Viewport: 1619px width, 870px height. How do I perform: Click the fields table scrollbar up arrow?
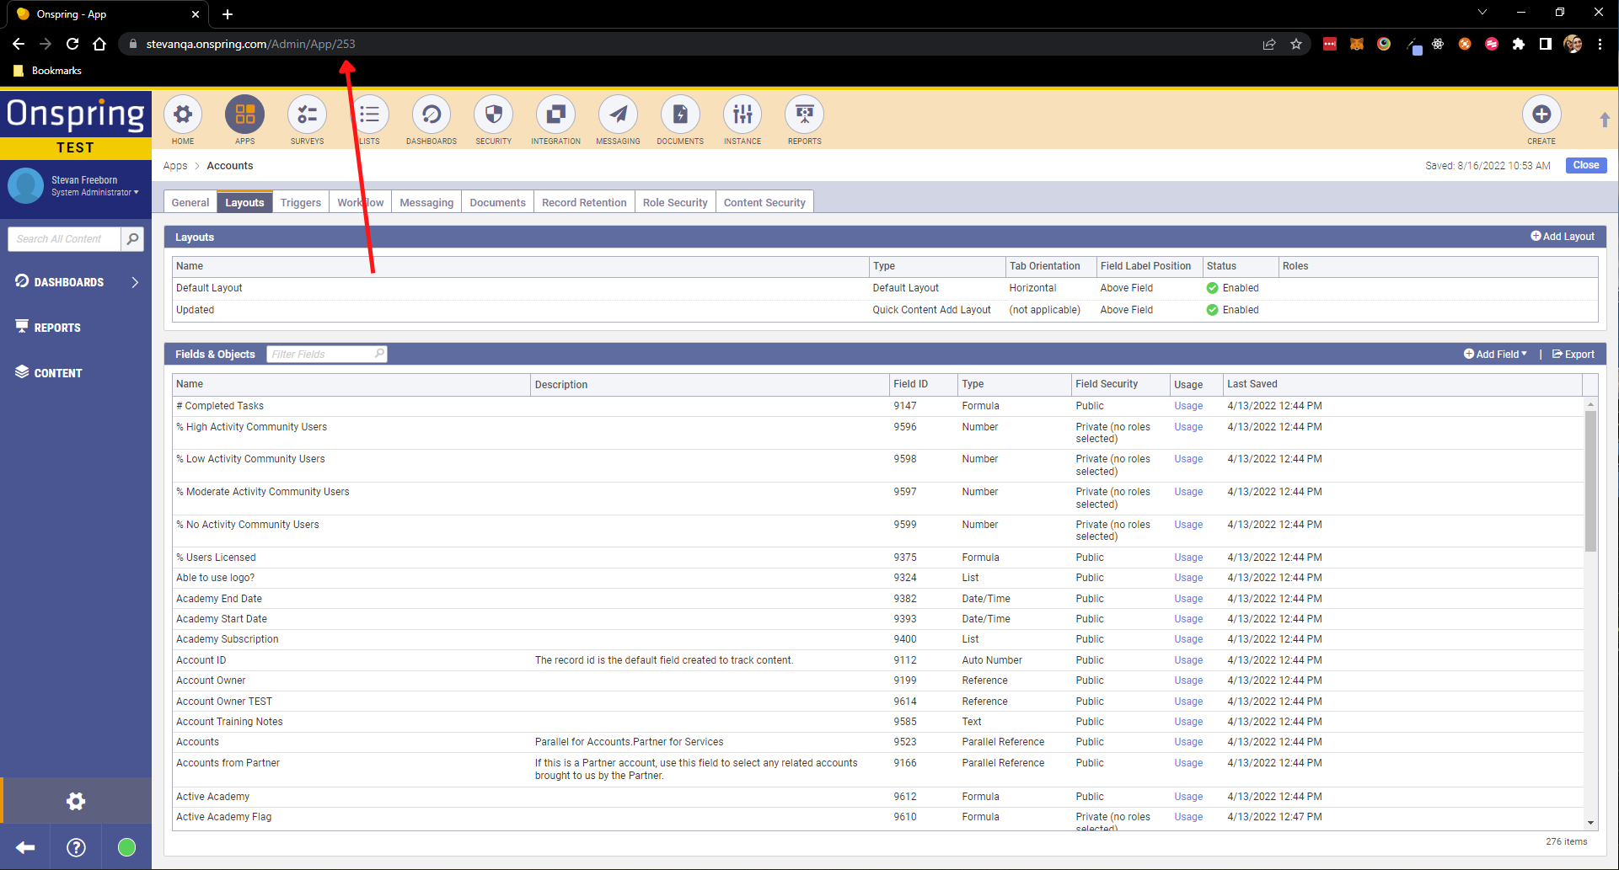pyautogui.click(x=1591, y=404)
